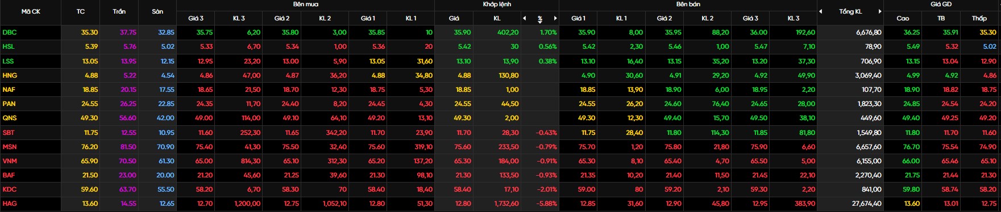Screen dimensions: 1001x212
Task: Select the DBC stock symbol
Action: (10, 33)
